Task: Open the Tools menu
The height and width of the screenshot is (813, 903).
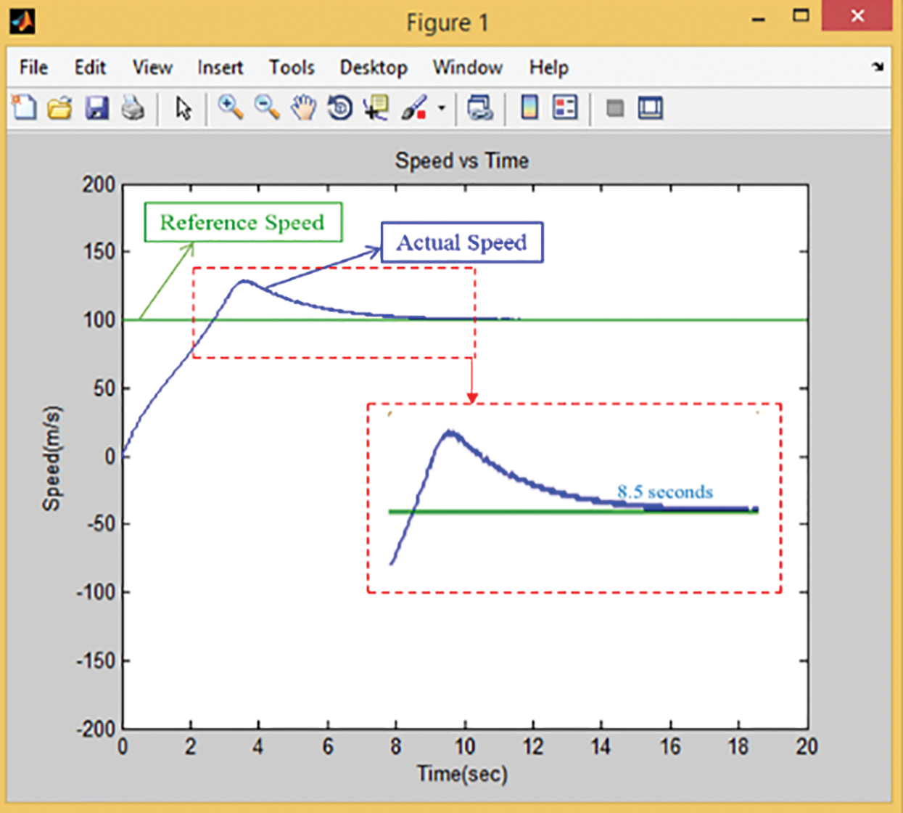Action: pyautogui.click(x=292, y=68)
